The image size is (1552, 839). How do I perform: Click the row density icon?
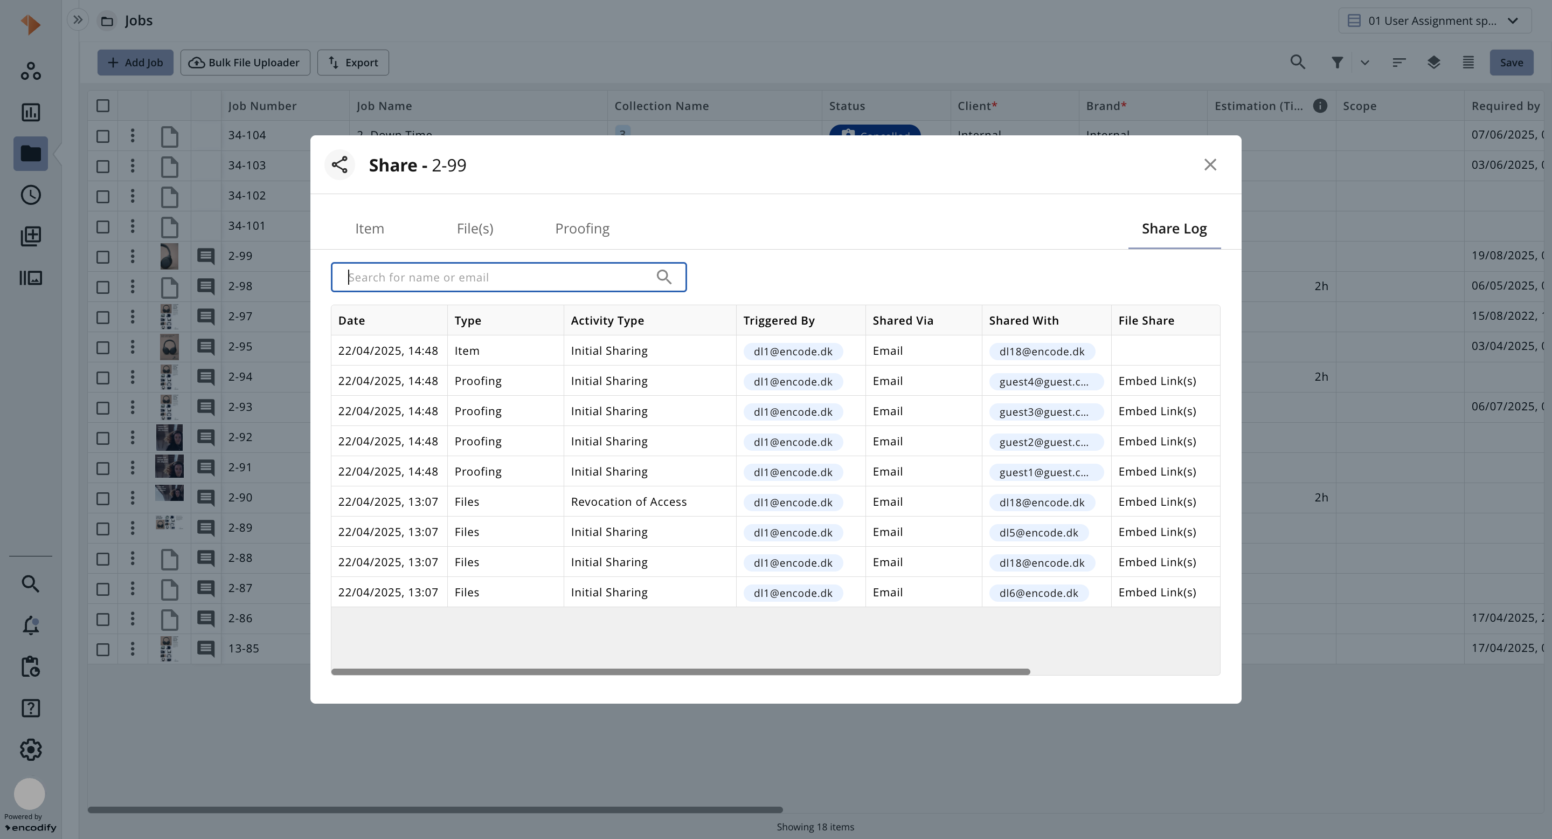[1468, 62]
